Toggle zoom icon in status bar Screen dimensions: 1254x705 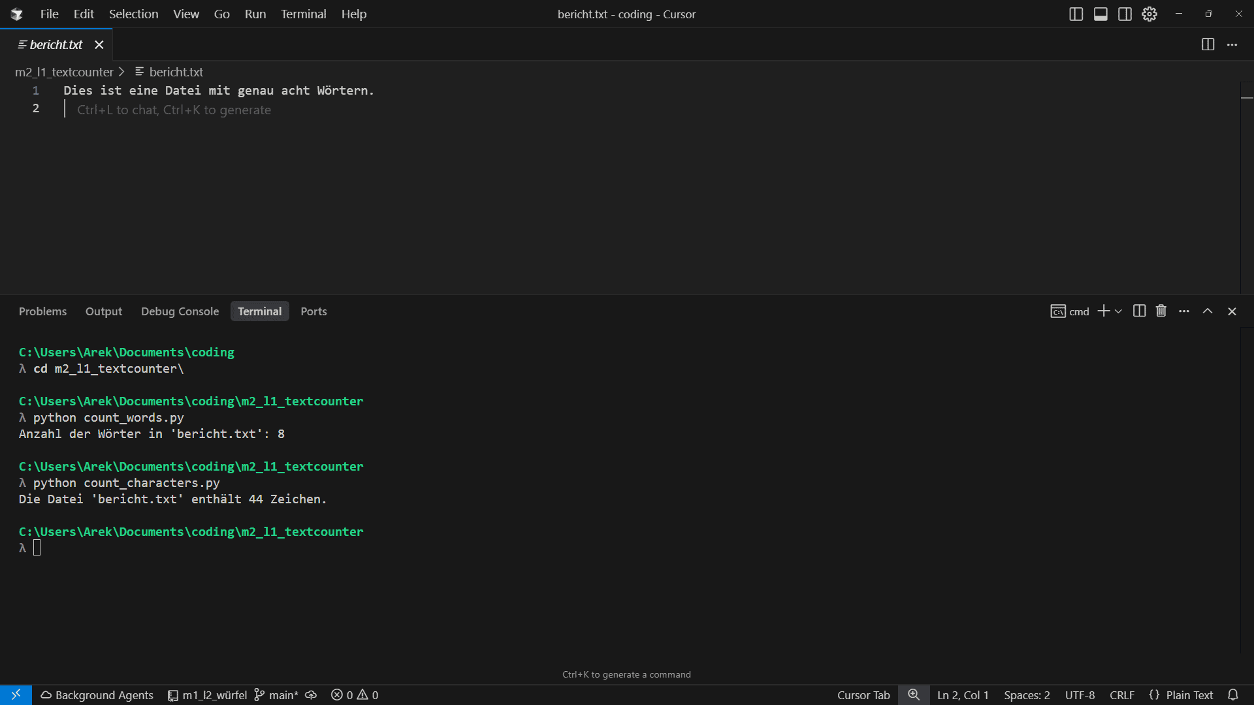(x=914, y=695)
